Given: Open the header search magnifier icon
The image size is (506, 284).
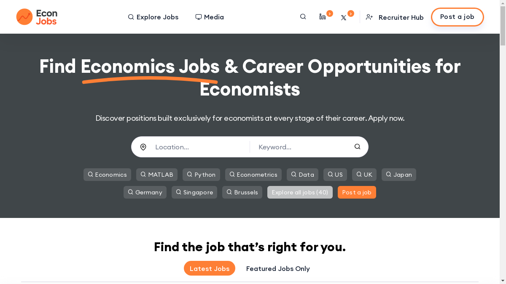Looking at the screenshot, I should [303, 17].
